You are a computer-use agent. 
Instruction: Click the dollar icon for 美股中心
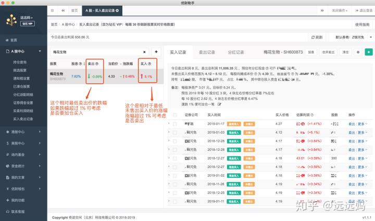pyautogui.click(x=7, y=143)
